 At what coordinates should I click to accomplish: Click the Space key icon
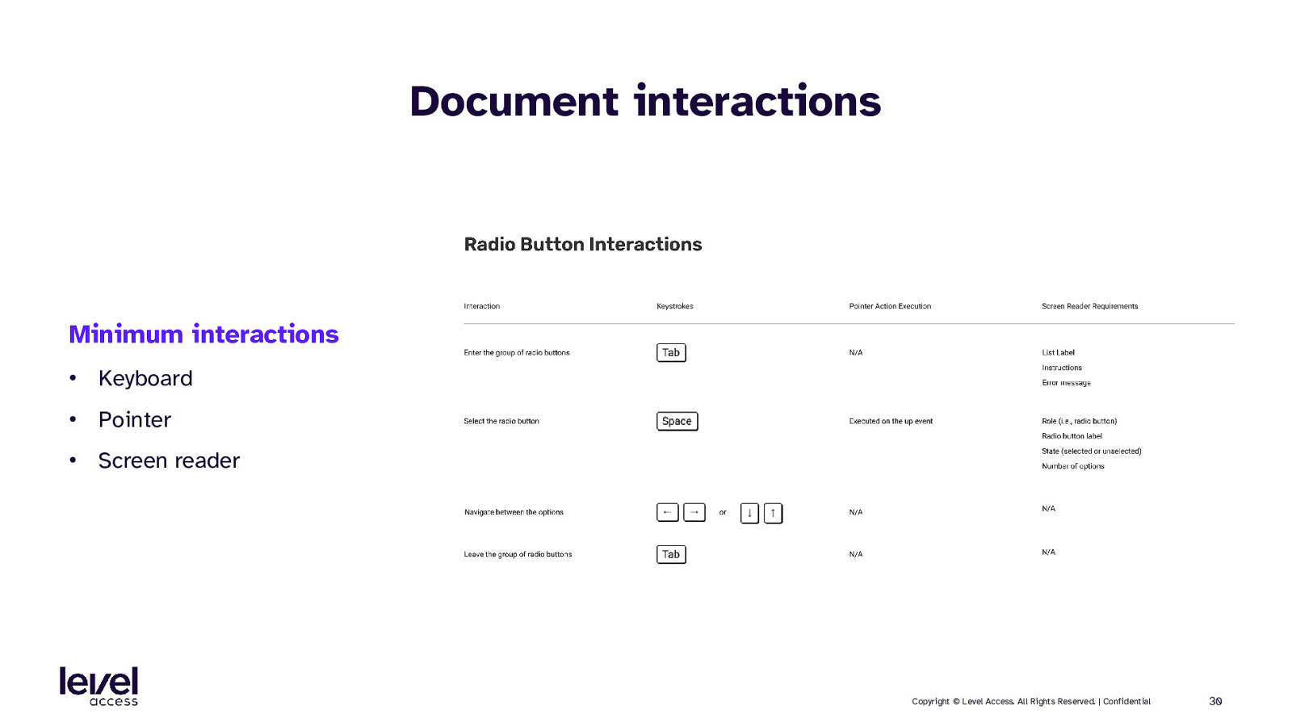coord(677,421)
